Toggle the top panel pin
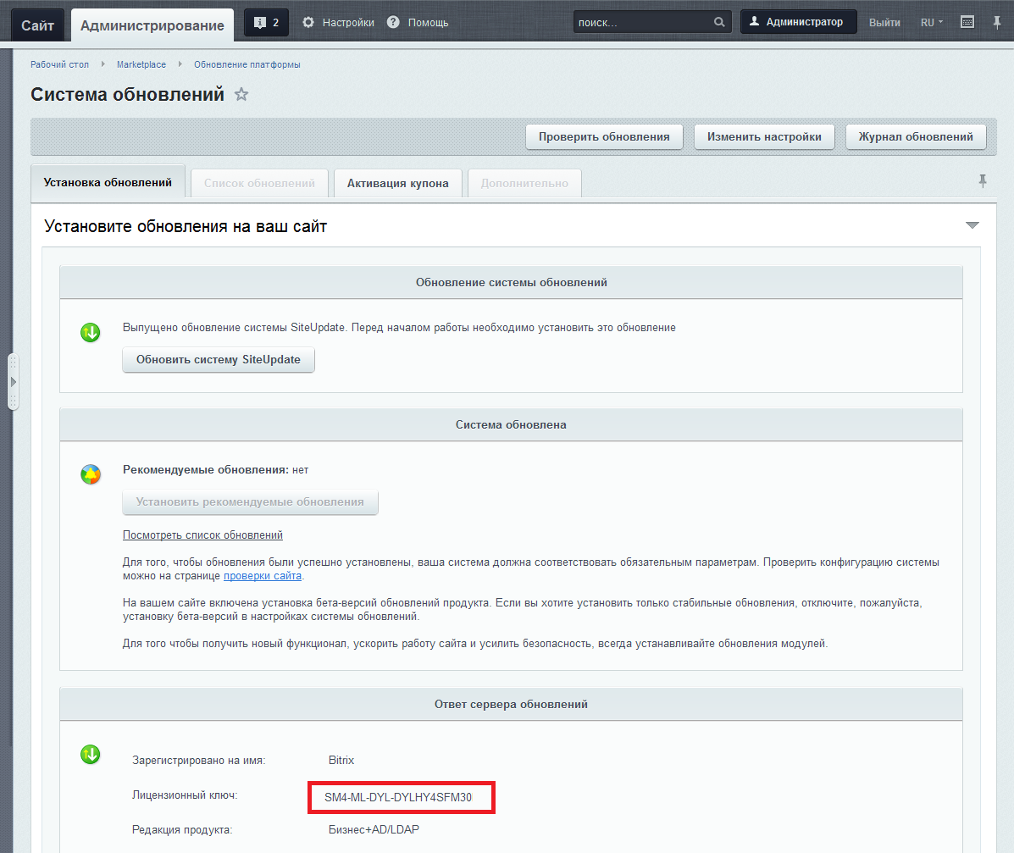1014x853 pixels. point(997,22)
